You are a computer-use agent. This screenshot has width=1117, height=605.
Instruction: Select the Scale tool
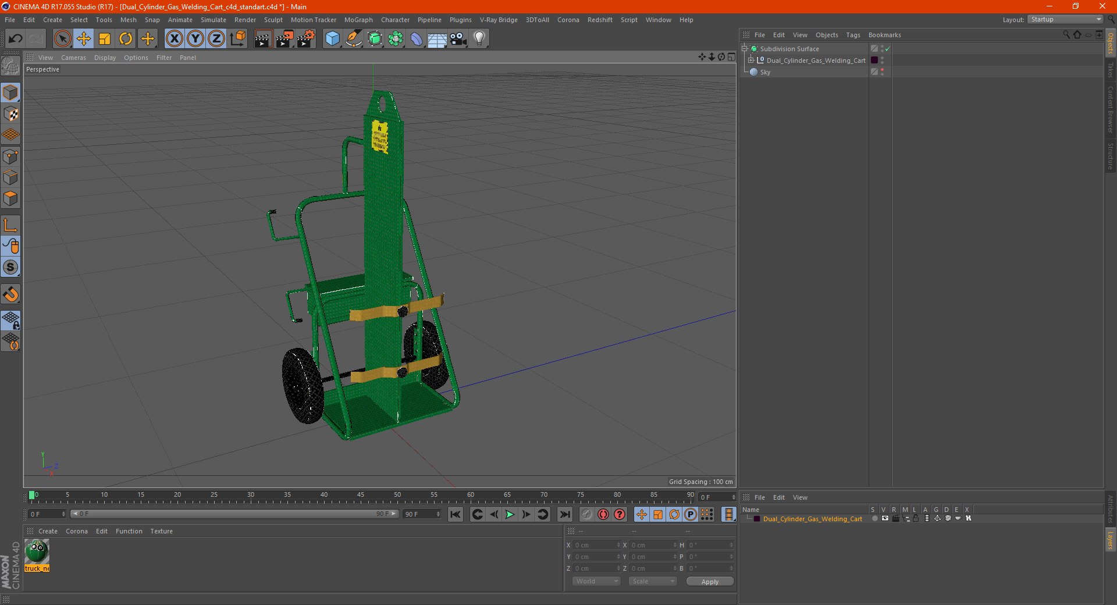click(105, 39)
